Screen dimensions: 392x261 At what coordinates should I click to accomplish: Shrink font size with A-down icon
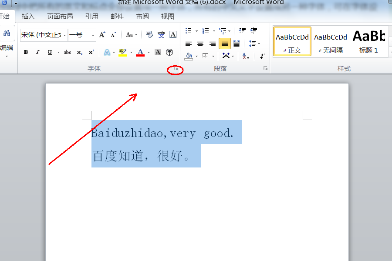[114, 35]
